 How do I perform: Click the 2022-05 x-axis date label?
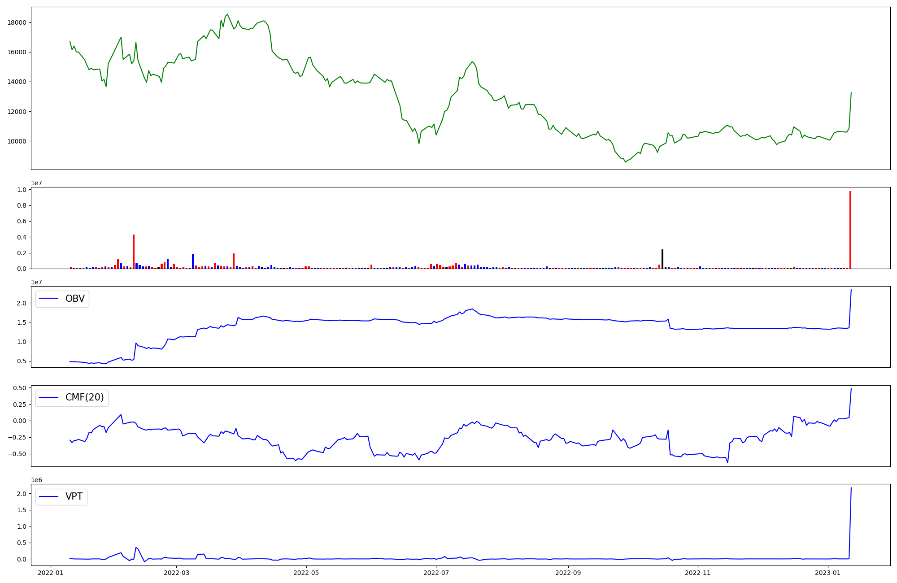[306, 573]
